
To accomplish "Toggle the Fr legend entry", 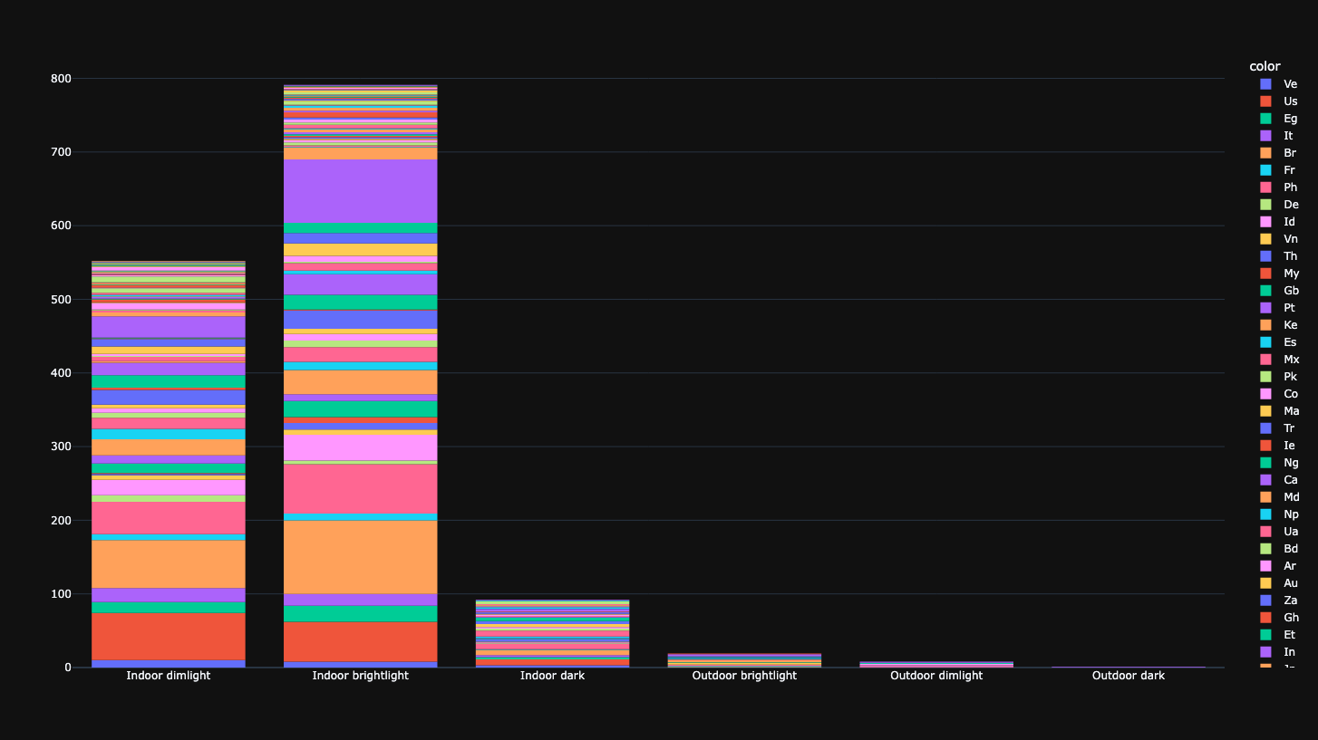I will point(1279,170).
